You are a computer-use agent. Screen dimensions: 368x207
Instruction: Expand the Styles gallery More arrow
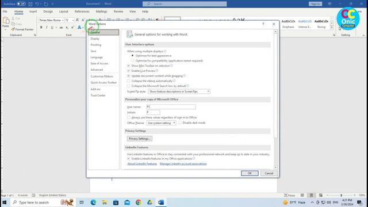tap(332, 28)
